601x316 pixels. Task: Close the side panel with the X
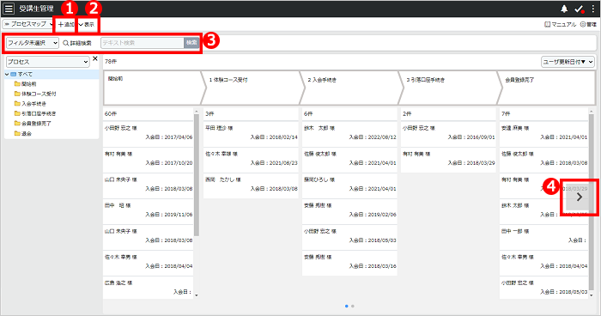point(95,58)
